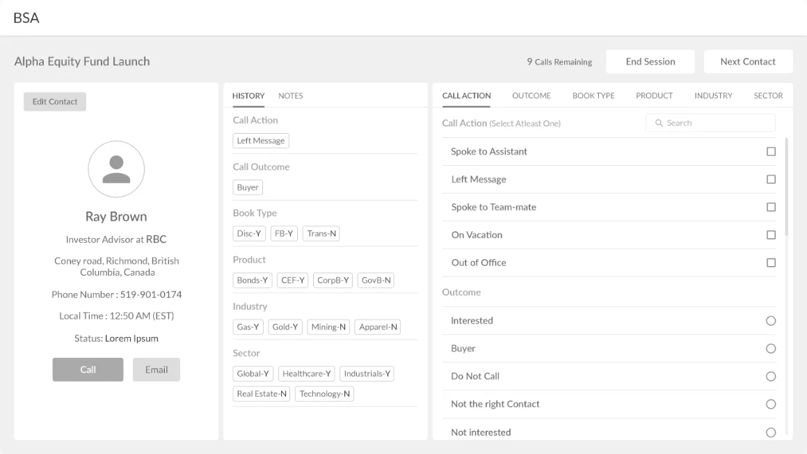The width and height of the screenshot is (807, 454).
Task: Select the Do Not Call radio button
Action: [x=771, y=377]
